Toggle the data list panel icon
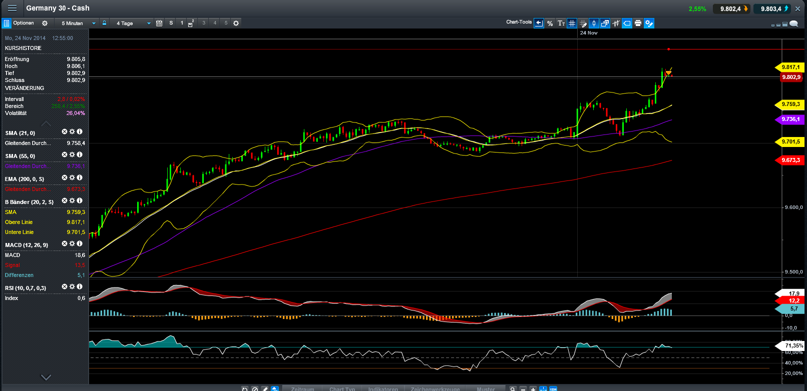The width and height of the screenshot is (807, 391). (x=7, y=23)
